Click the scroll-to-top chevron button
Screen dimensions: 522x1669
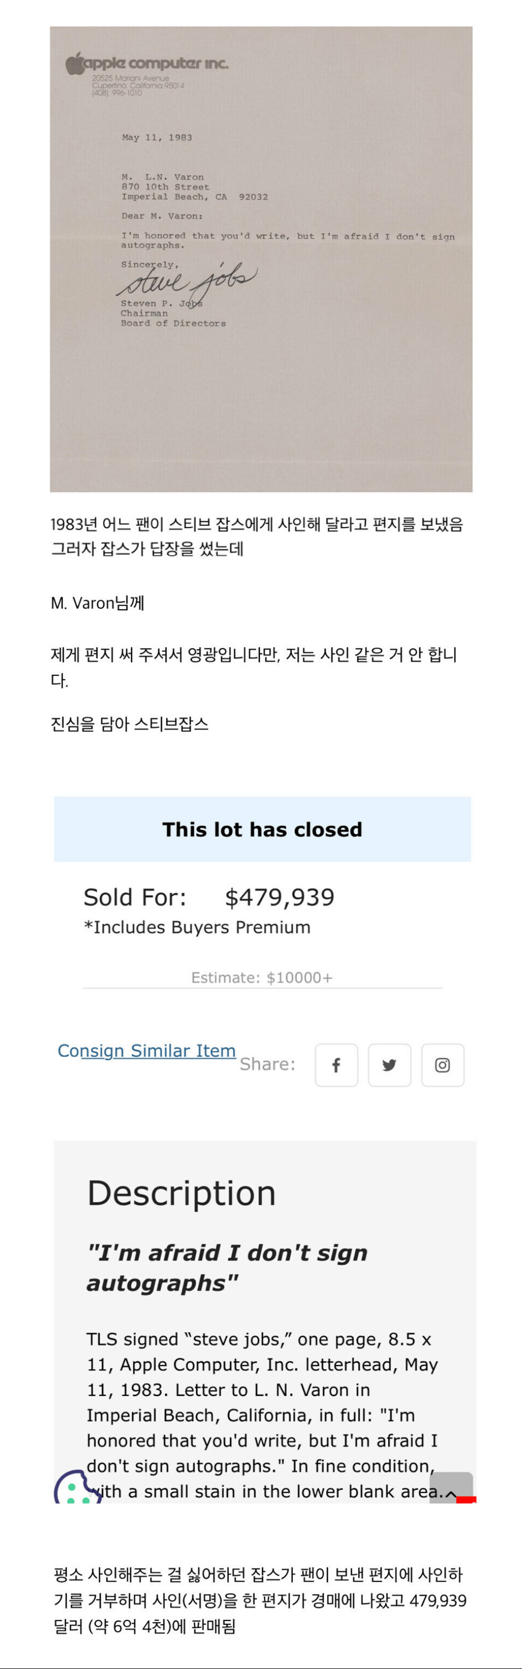451,1488
